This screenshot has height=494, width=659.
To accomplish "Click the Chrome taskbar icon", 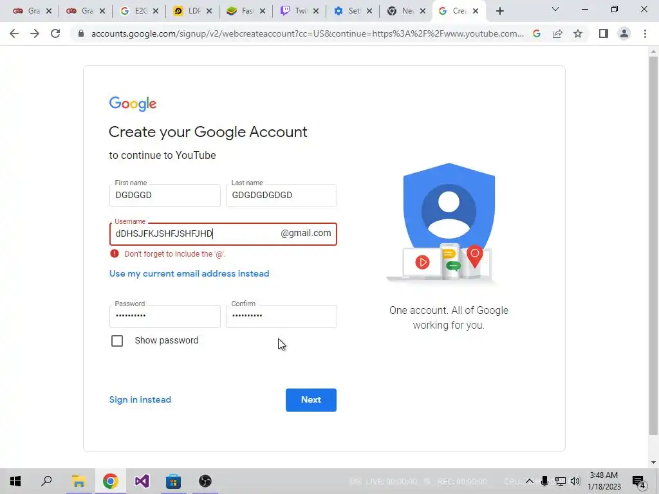I will click(x=110, y=481).
